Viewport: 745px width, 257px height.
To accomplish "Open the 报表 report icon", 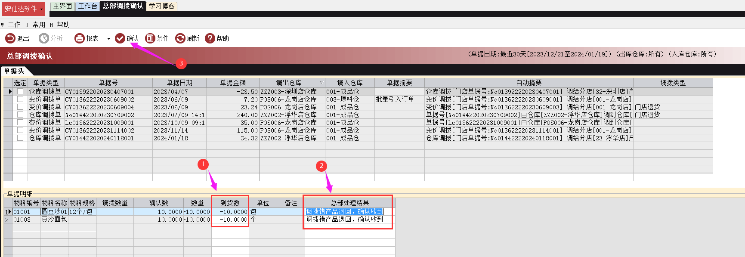I will click(x=79, y=38).
